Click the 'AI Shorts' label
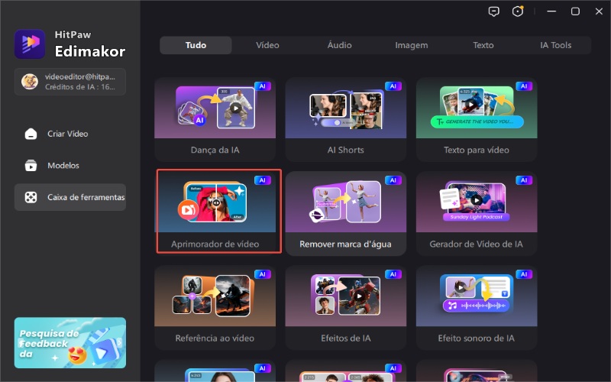The image size is (611, 382). (x=346, y=150)
